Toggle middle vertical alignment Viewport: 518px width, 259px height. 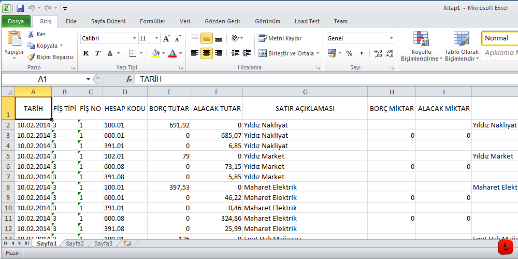pyautogui.click(x=207, y=38)
